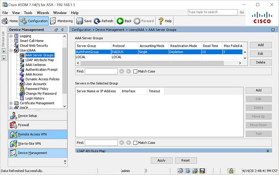Apply the AAA server group changes
Screen dimensions: 279x175
(161, 160)
